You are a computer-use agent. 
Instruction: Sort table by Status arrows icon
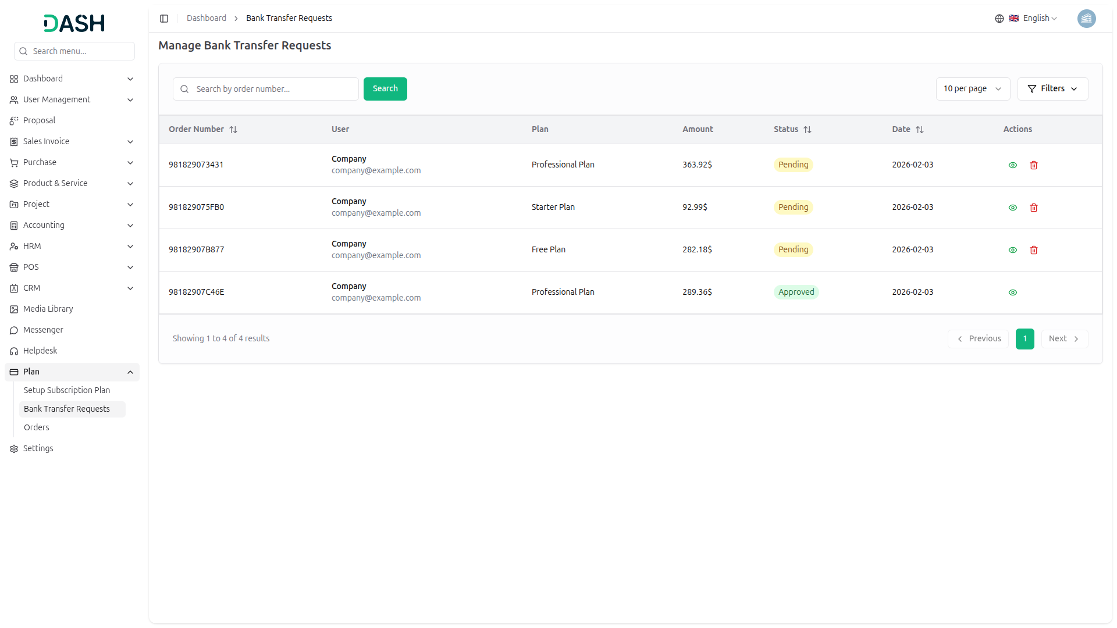(807, 130)
